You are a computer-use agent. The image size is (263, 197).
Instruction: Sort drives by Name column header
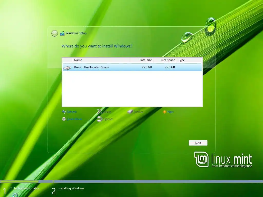click(x=101, y=60)
